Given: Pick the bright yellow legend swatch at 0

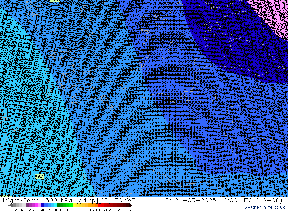Looking at the screenshot, I should [x=74, y=205].
